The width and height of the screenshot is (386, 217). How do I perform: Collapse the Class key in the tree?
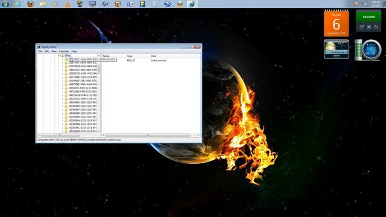(59, 55)
